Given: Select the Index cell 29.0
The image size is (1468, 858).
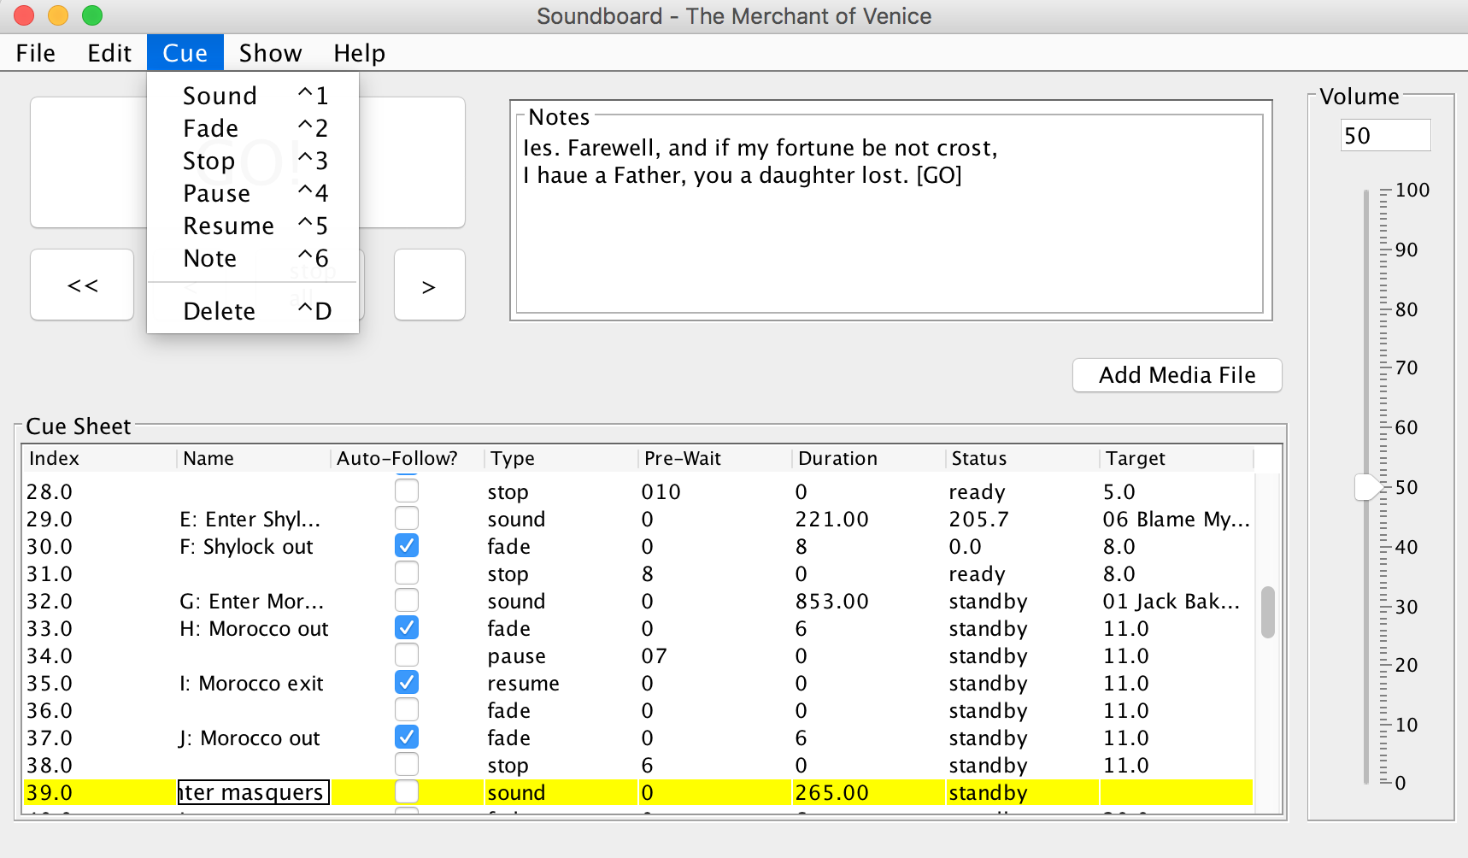Looking at the screenshot, I should [100, 519].
